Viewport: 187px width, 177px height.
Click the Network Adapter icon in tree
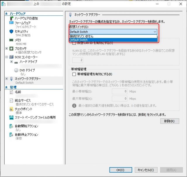(x=11, y=79)
